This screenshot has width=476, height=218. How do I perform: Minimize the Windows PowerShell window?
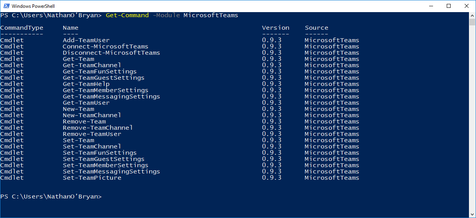tap(431, 6)
